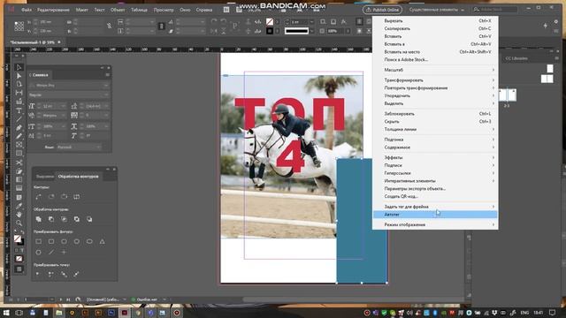Select the Direct Selection tool
The width and height of the screenshot is (566, 318).
point(19,76)
